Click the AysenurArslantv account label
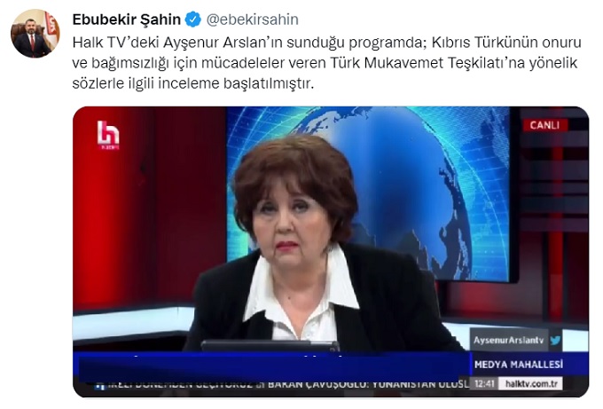Image resolution: width=603 pixels, height=409 pixels. [508, 340]
